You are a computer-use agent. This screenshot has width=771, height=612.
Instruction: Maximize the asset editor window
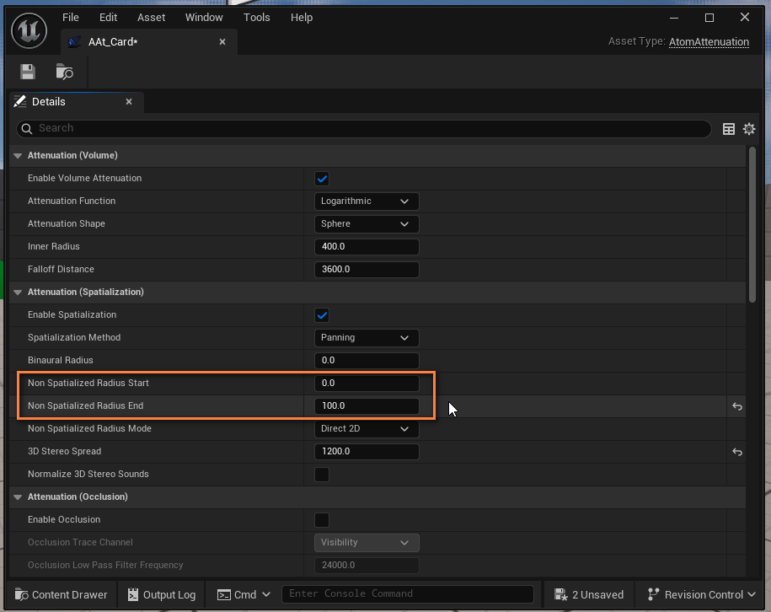coord(709,18)
